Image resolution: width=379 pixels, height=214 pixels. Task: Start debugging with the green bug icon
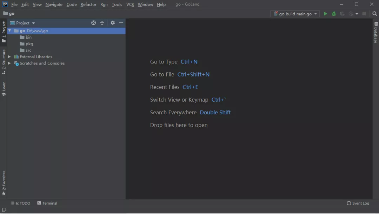tap(334, 14)
